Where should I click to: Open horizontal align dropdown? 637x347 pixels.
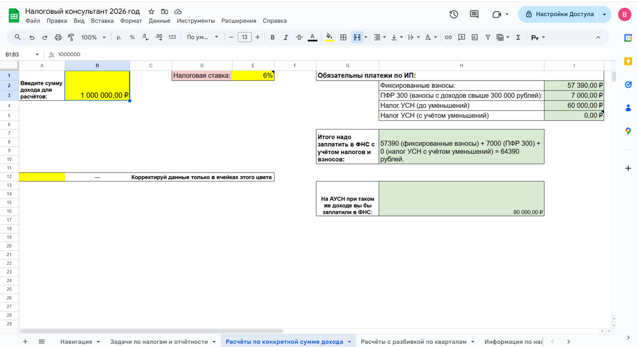(380, 37)
